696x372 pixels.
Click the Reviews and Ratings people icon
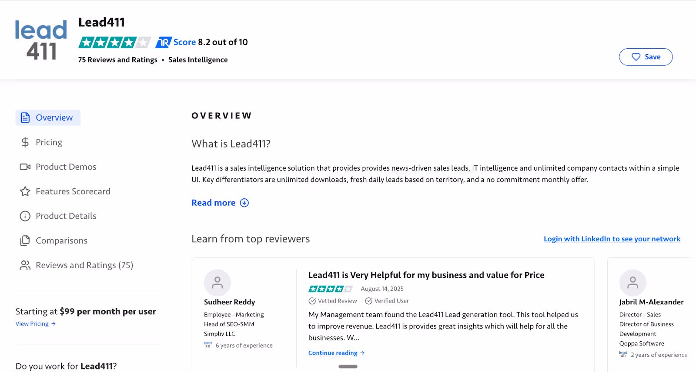coord(25,265)
